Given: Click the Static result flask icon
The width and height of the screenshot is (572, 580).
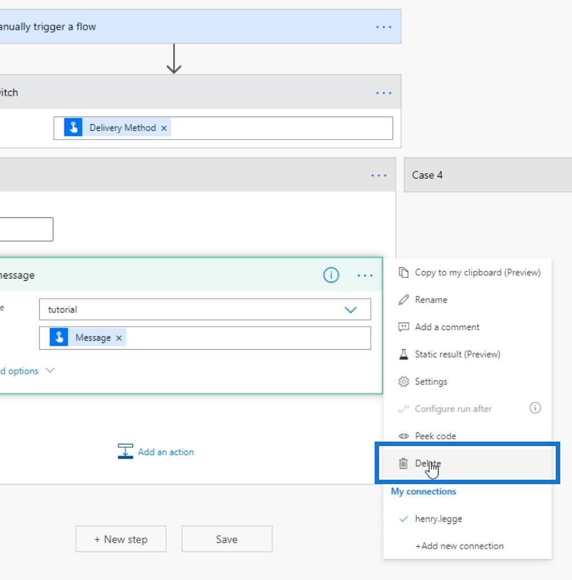Looking at the screenshot, I should click(x=404, y=354).
